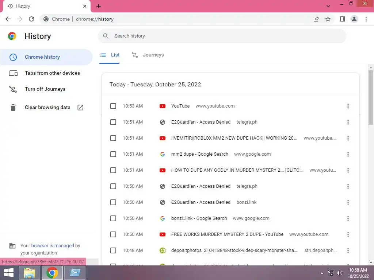Select the bonzi.link Access Denied checkbox
This screenshot has height=280, width=374.
click(x=113, y=202)
